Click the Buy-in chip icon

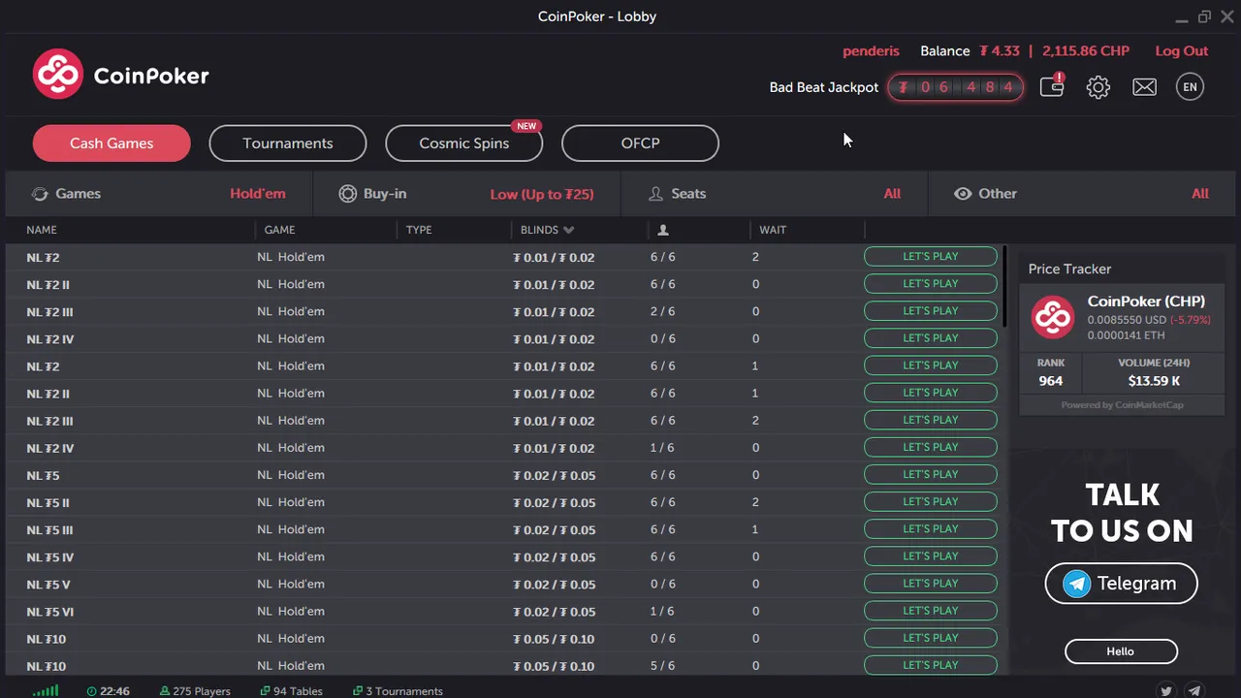point(347,194)
